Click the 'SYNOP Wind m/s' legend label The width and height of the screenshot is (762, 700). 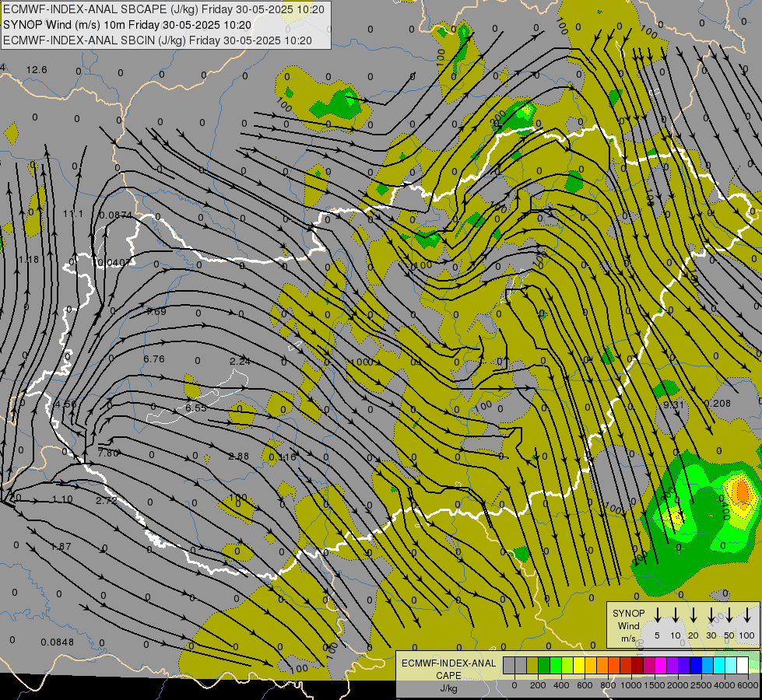628,625
